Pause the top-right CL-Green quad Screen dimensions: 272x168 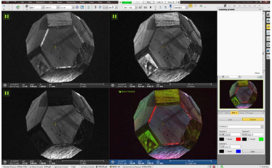(115, 16)
